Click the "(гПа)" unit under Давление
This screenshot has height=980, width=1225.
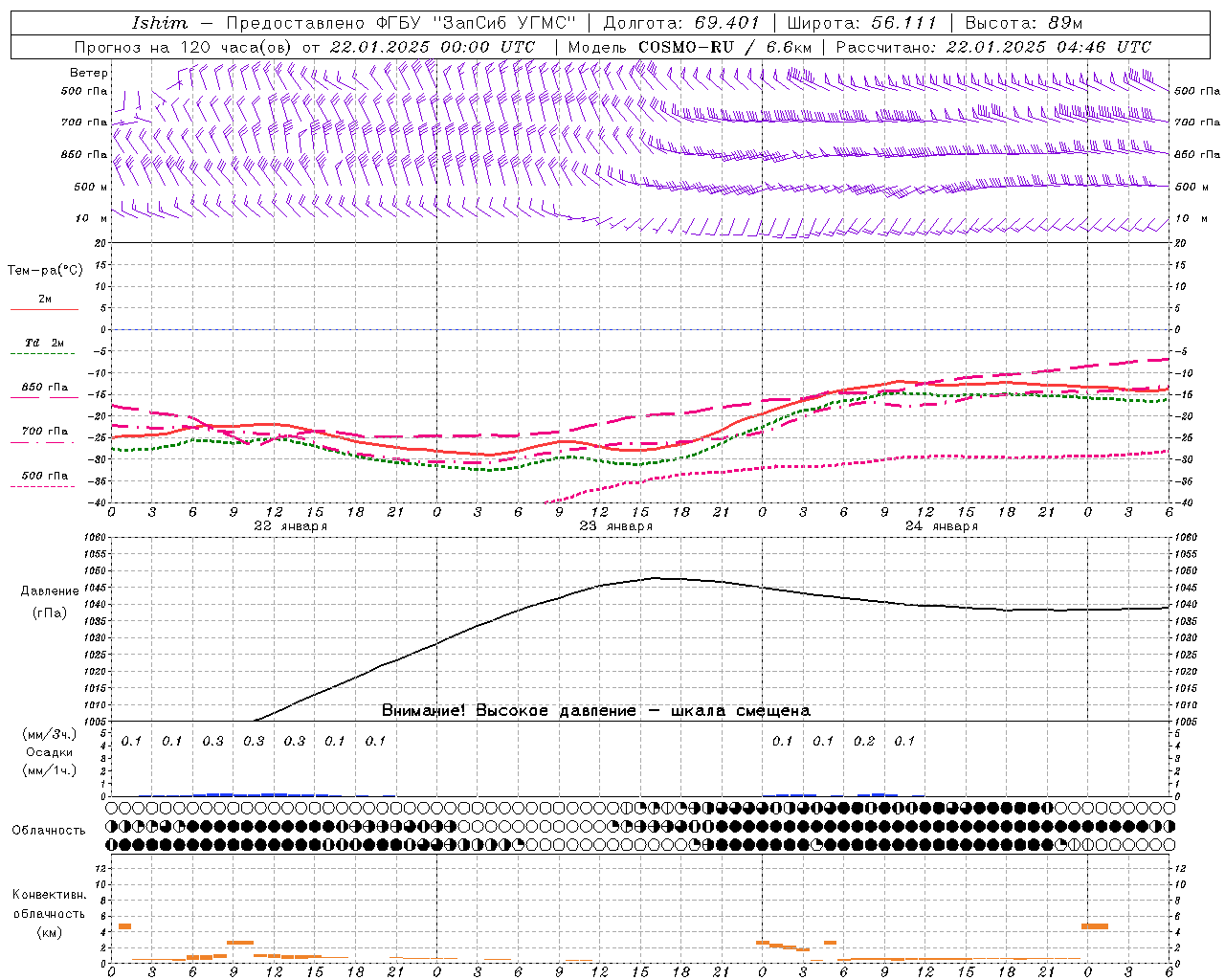(50, 613)
